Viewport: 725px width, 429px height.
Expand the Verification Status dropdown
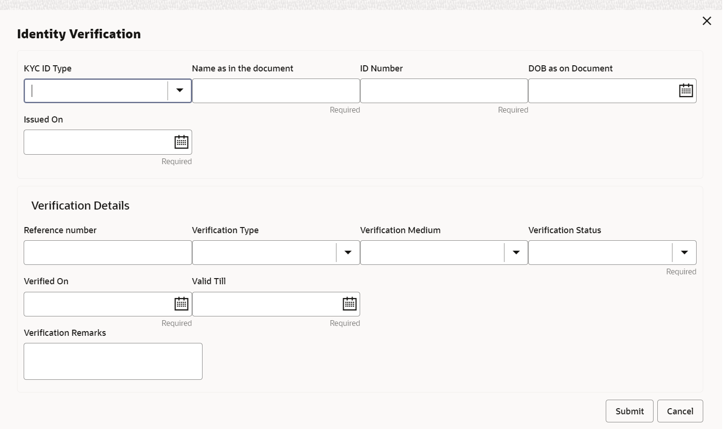[684, 253]
